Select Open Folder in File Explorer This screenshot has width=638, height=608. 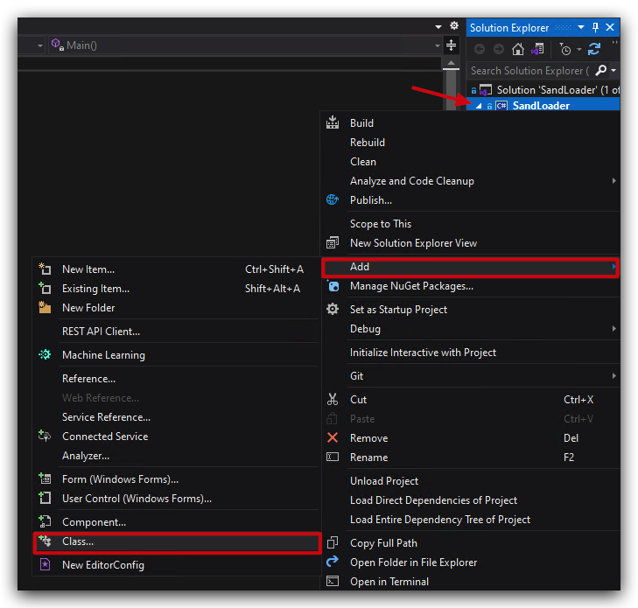pos(470,562)
